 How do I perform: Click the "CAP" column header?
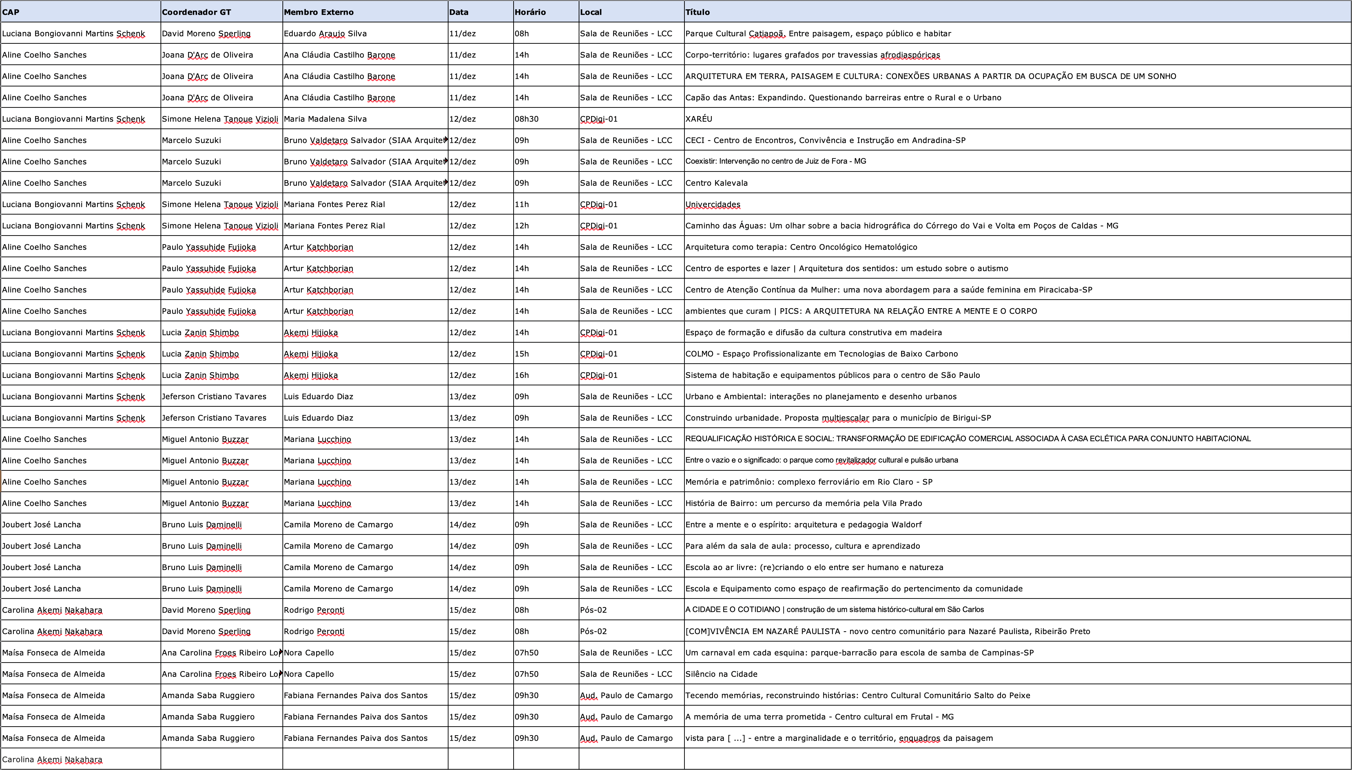click(80, 12)
